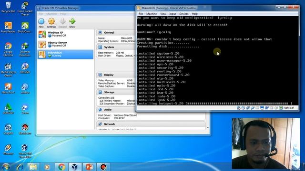Viewport: 305px width, 171px height.
Task: Open File menu in MikrotikOS window
Action: [x=141, y=14]
